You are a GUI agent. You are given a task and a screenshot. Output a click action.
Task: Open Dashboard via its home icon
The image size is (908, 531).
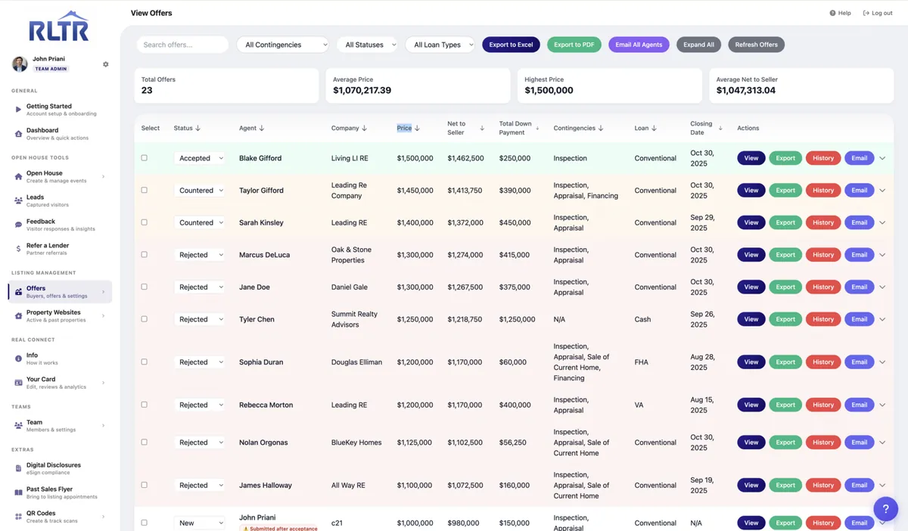point(18,133)
